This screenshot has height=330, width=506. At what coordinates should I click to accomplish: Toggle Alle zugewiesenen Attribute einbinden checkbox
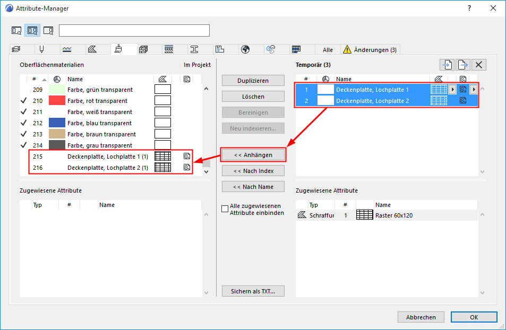tap(225, 209)
